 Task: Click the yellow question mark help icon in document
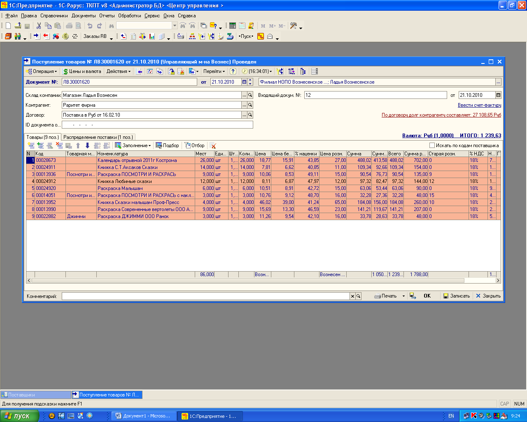(233, 71)
